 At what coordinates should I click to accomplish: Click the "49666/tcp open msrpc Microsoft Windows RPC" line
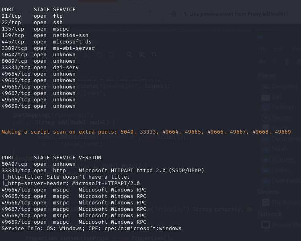74,203
